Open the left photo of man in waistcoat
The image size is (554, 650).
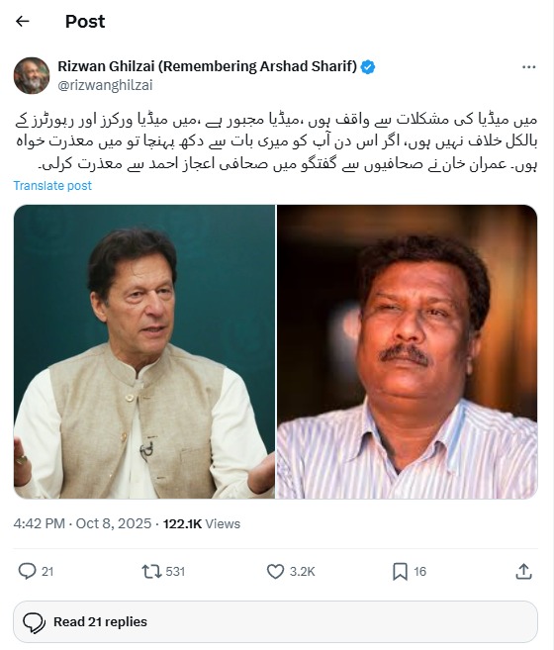tap(144, 351)
